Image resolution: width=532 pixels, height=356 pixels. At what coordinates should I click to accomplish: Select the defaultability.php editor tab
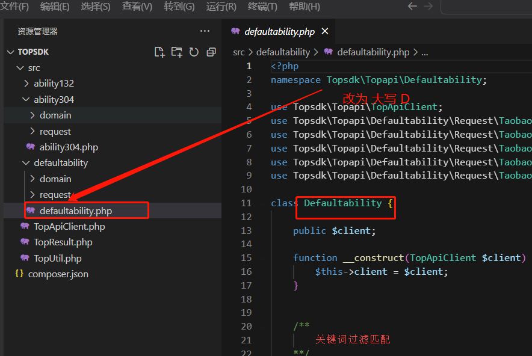279,31
